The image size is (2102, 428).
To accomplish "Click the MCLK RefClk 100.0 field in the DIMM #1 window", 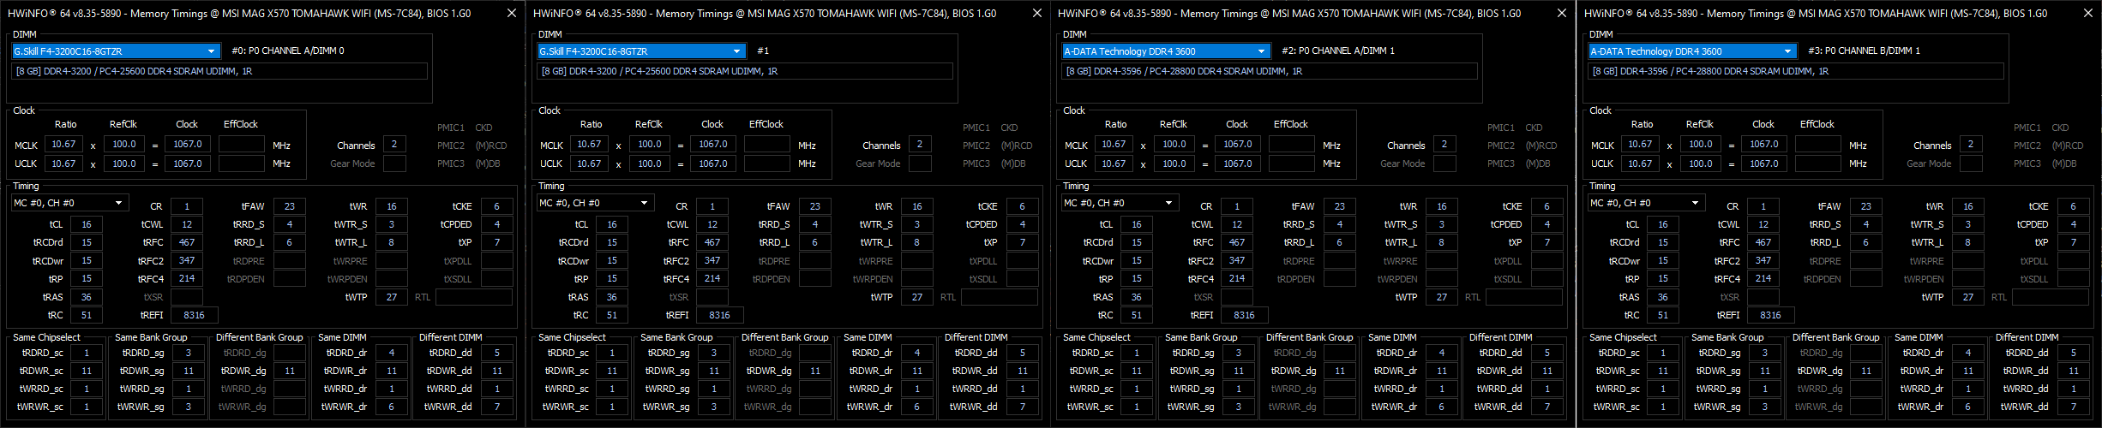I will (650, 145).
